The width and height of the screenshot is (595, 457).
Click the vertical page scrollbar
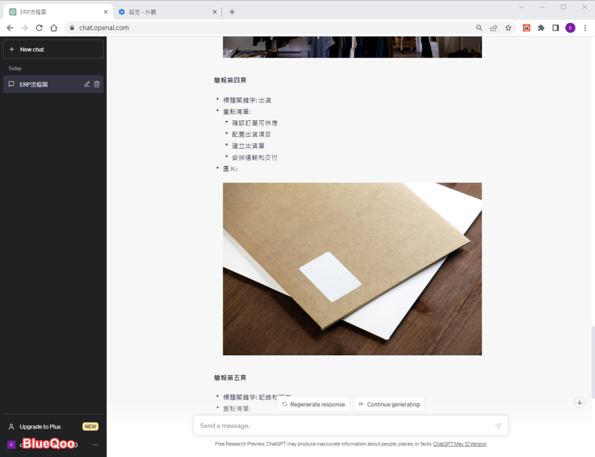(592, 360)
